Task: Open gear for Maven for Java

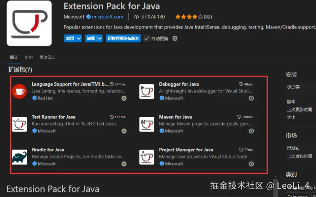Action: pos(251,131)
